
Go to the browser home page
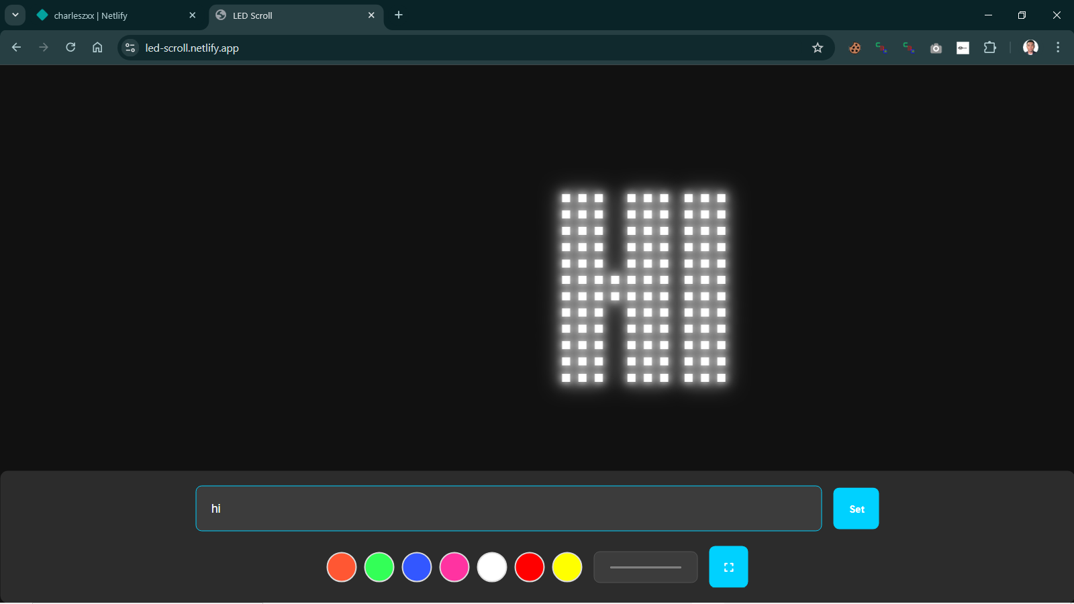tap(97, 48)
